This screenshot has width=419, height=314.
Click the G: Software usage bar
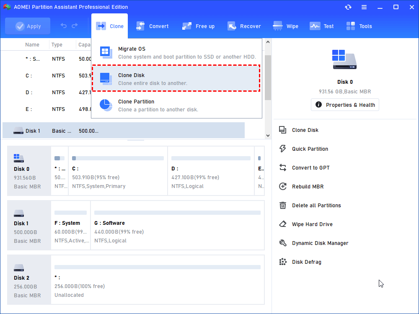pyautogui.click(x=177, y=213)
